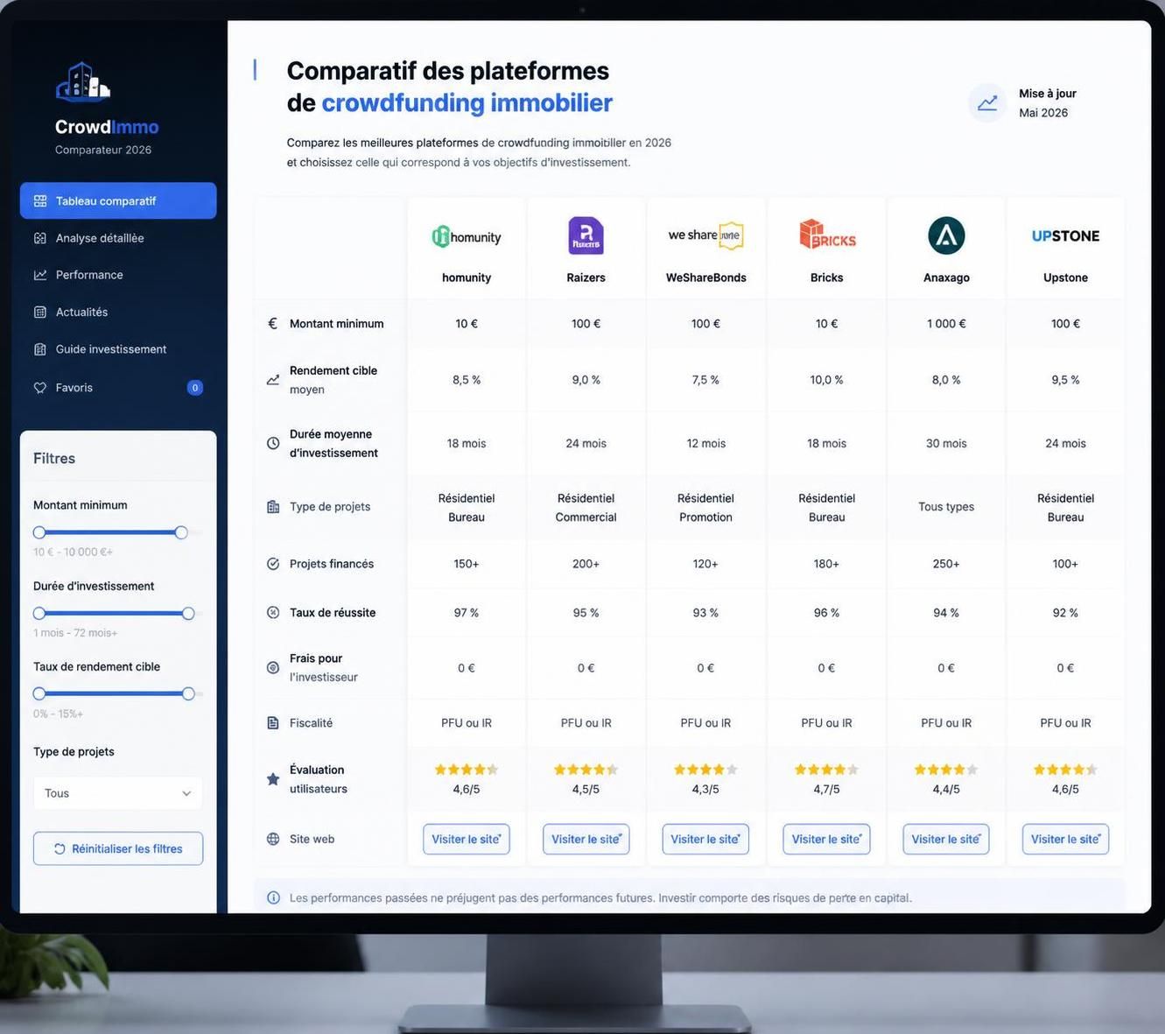The width and height of the screenshot is (1165, 1034).
Task: Click the Favoris heart icon
Action: click(40, 388)
